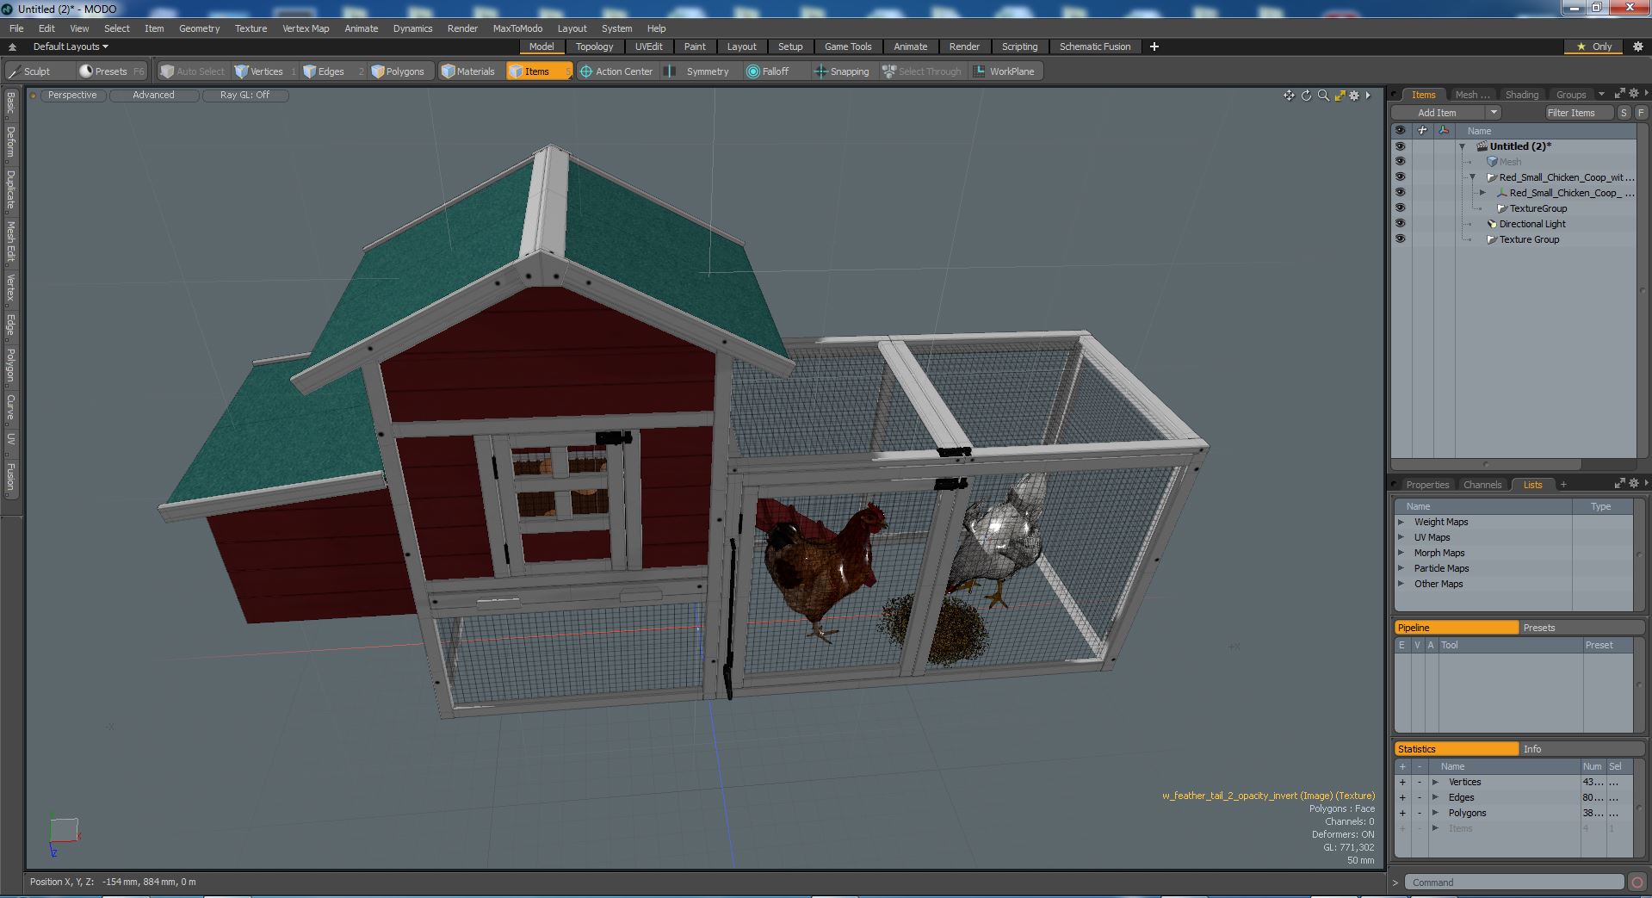
Task: Hide the Directional Light via eye icon
Action: coord(1400,224)
